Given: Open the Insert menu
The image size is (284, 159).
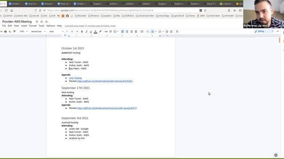Looking at the screenshot, I should click(24, 26).
